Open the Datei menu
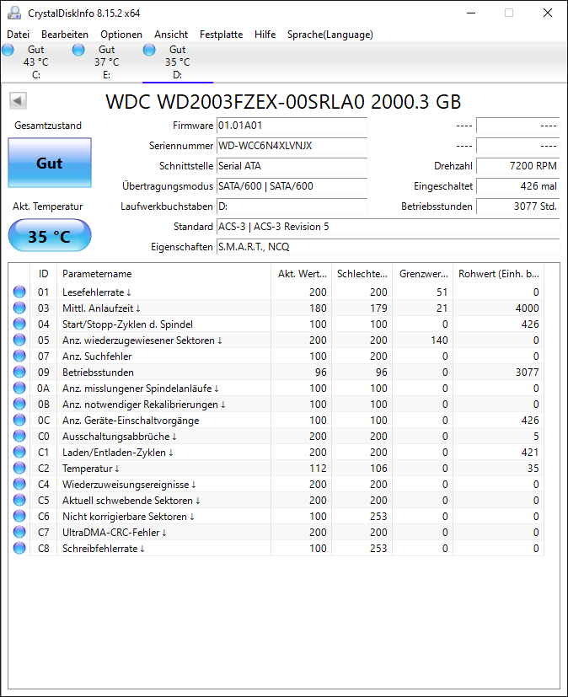568x697 pixels. point(19,35)
